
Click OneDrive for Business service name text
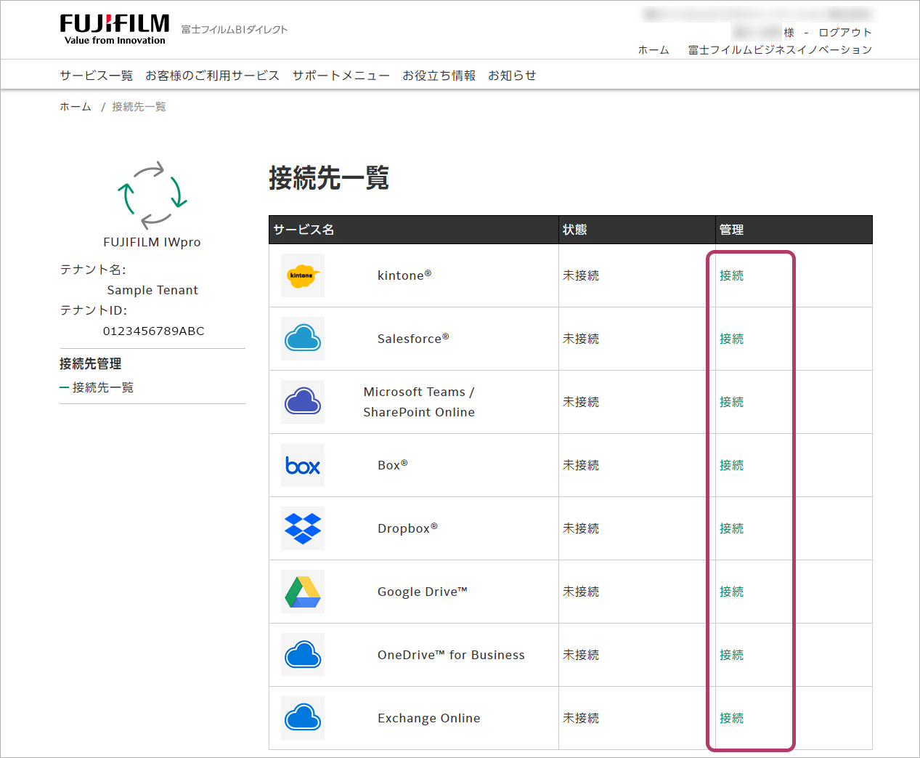(x=451, y=655)
